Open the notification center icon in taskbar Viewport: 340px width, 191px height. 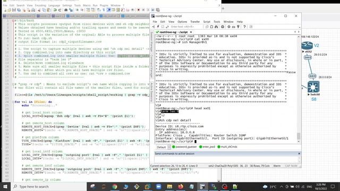click(333, 186)
